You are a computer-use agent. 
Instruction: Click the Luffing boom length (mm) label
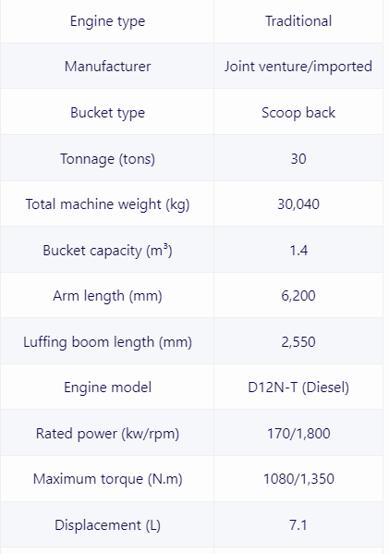tap(107, 341)
